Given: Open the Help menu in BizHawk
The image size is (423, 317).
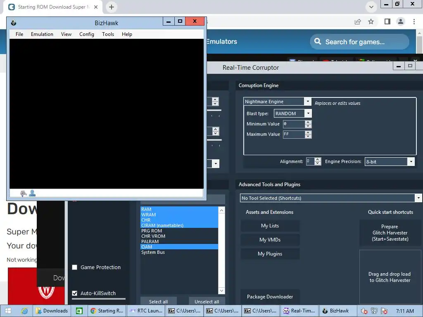Looking at the screenshot, I should (127, 34).
